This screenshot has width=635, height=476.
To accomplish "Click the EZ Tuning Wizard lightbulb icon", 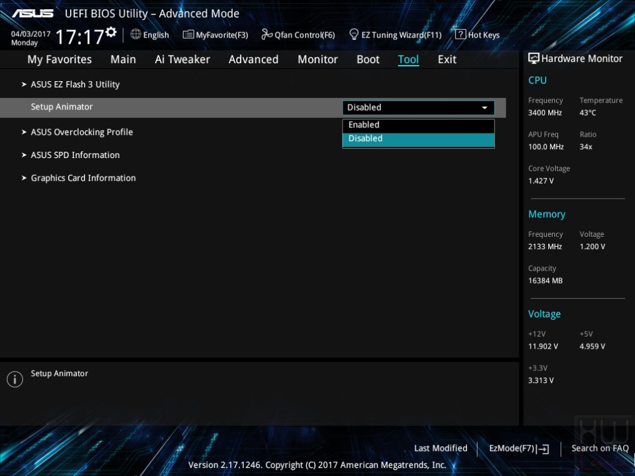I will click(354, 34).
